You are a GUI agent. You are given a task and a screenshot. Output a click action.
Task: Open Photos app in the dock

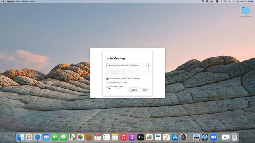click(x=80, y=137)
